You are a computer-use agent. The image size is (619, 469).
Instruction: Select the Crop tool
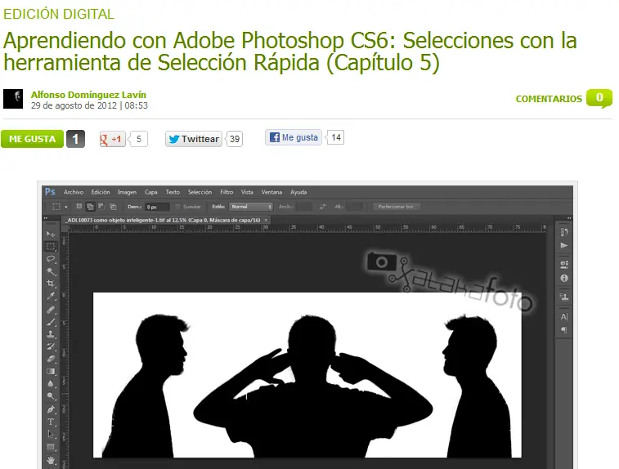click(51, 284)
